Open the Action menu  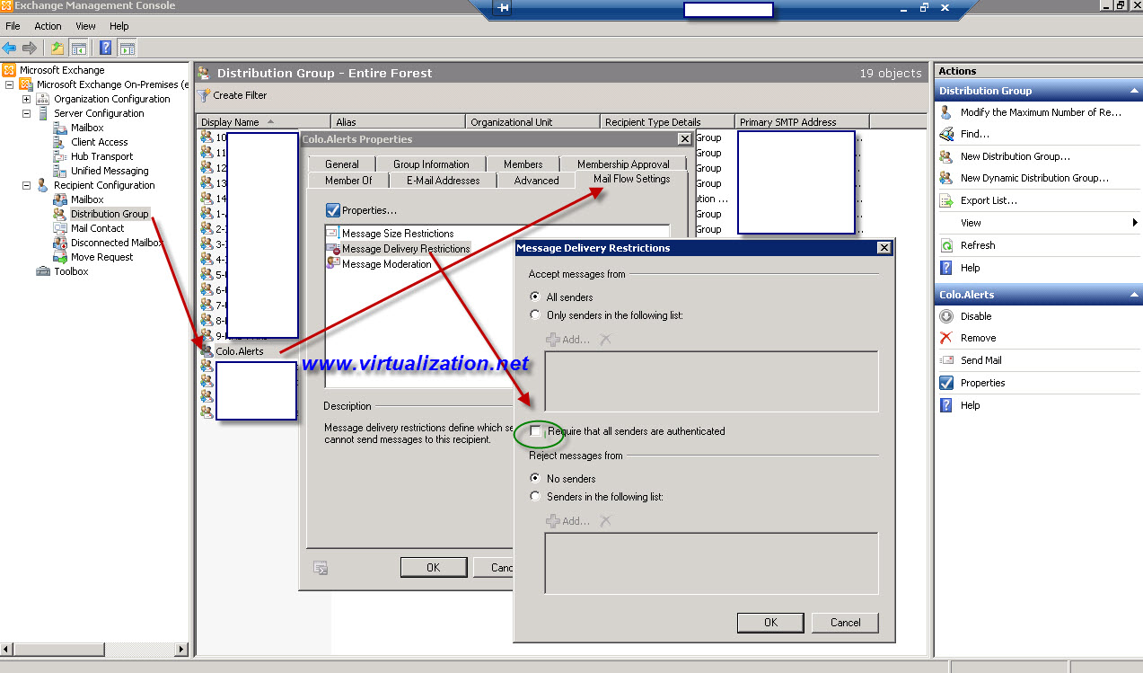pos(48,26)
